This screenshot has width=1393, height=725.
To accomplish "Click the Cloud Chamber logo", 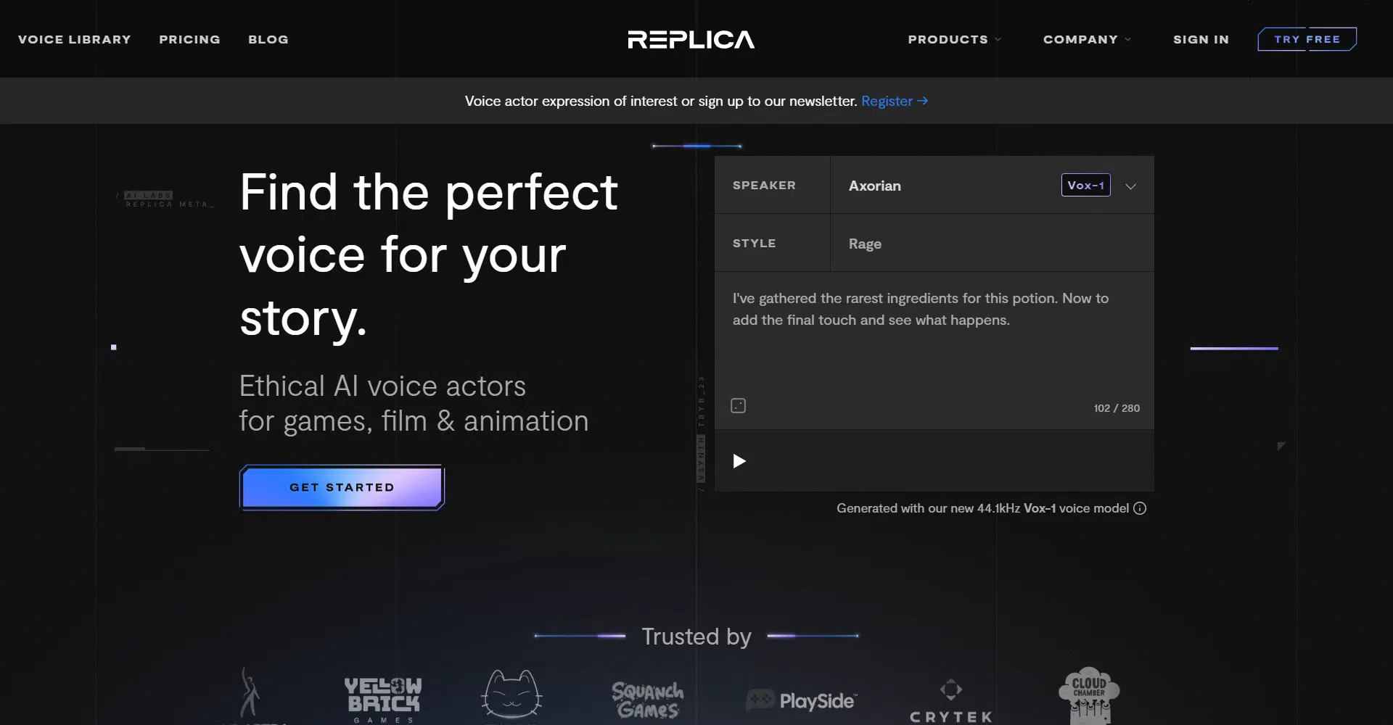I will [x=1088, y=695].
